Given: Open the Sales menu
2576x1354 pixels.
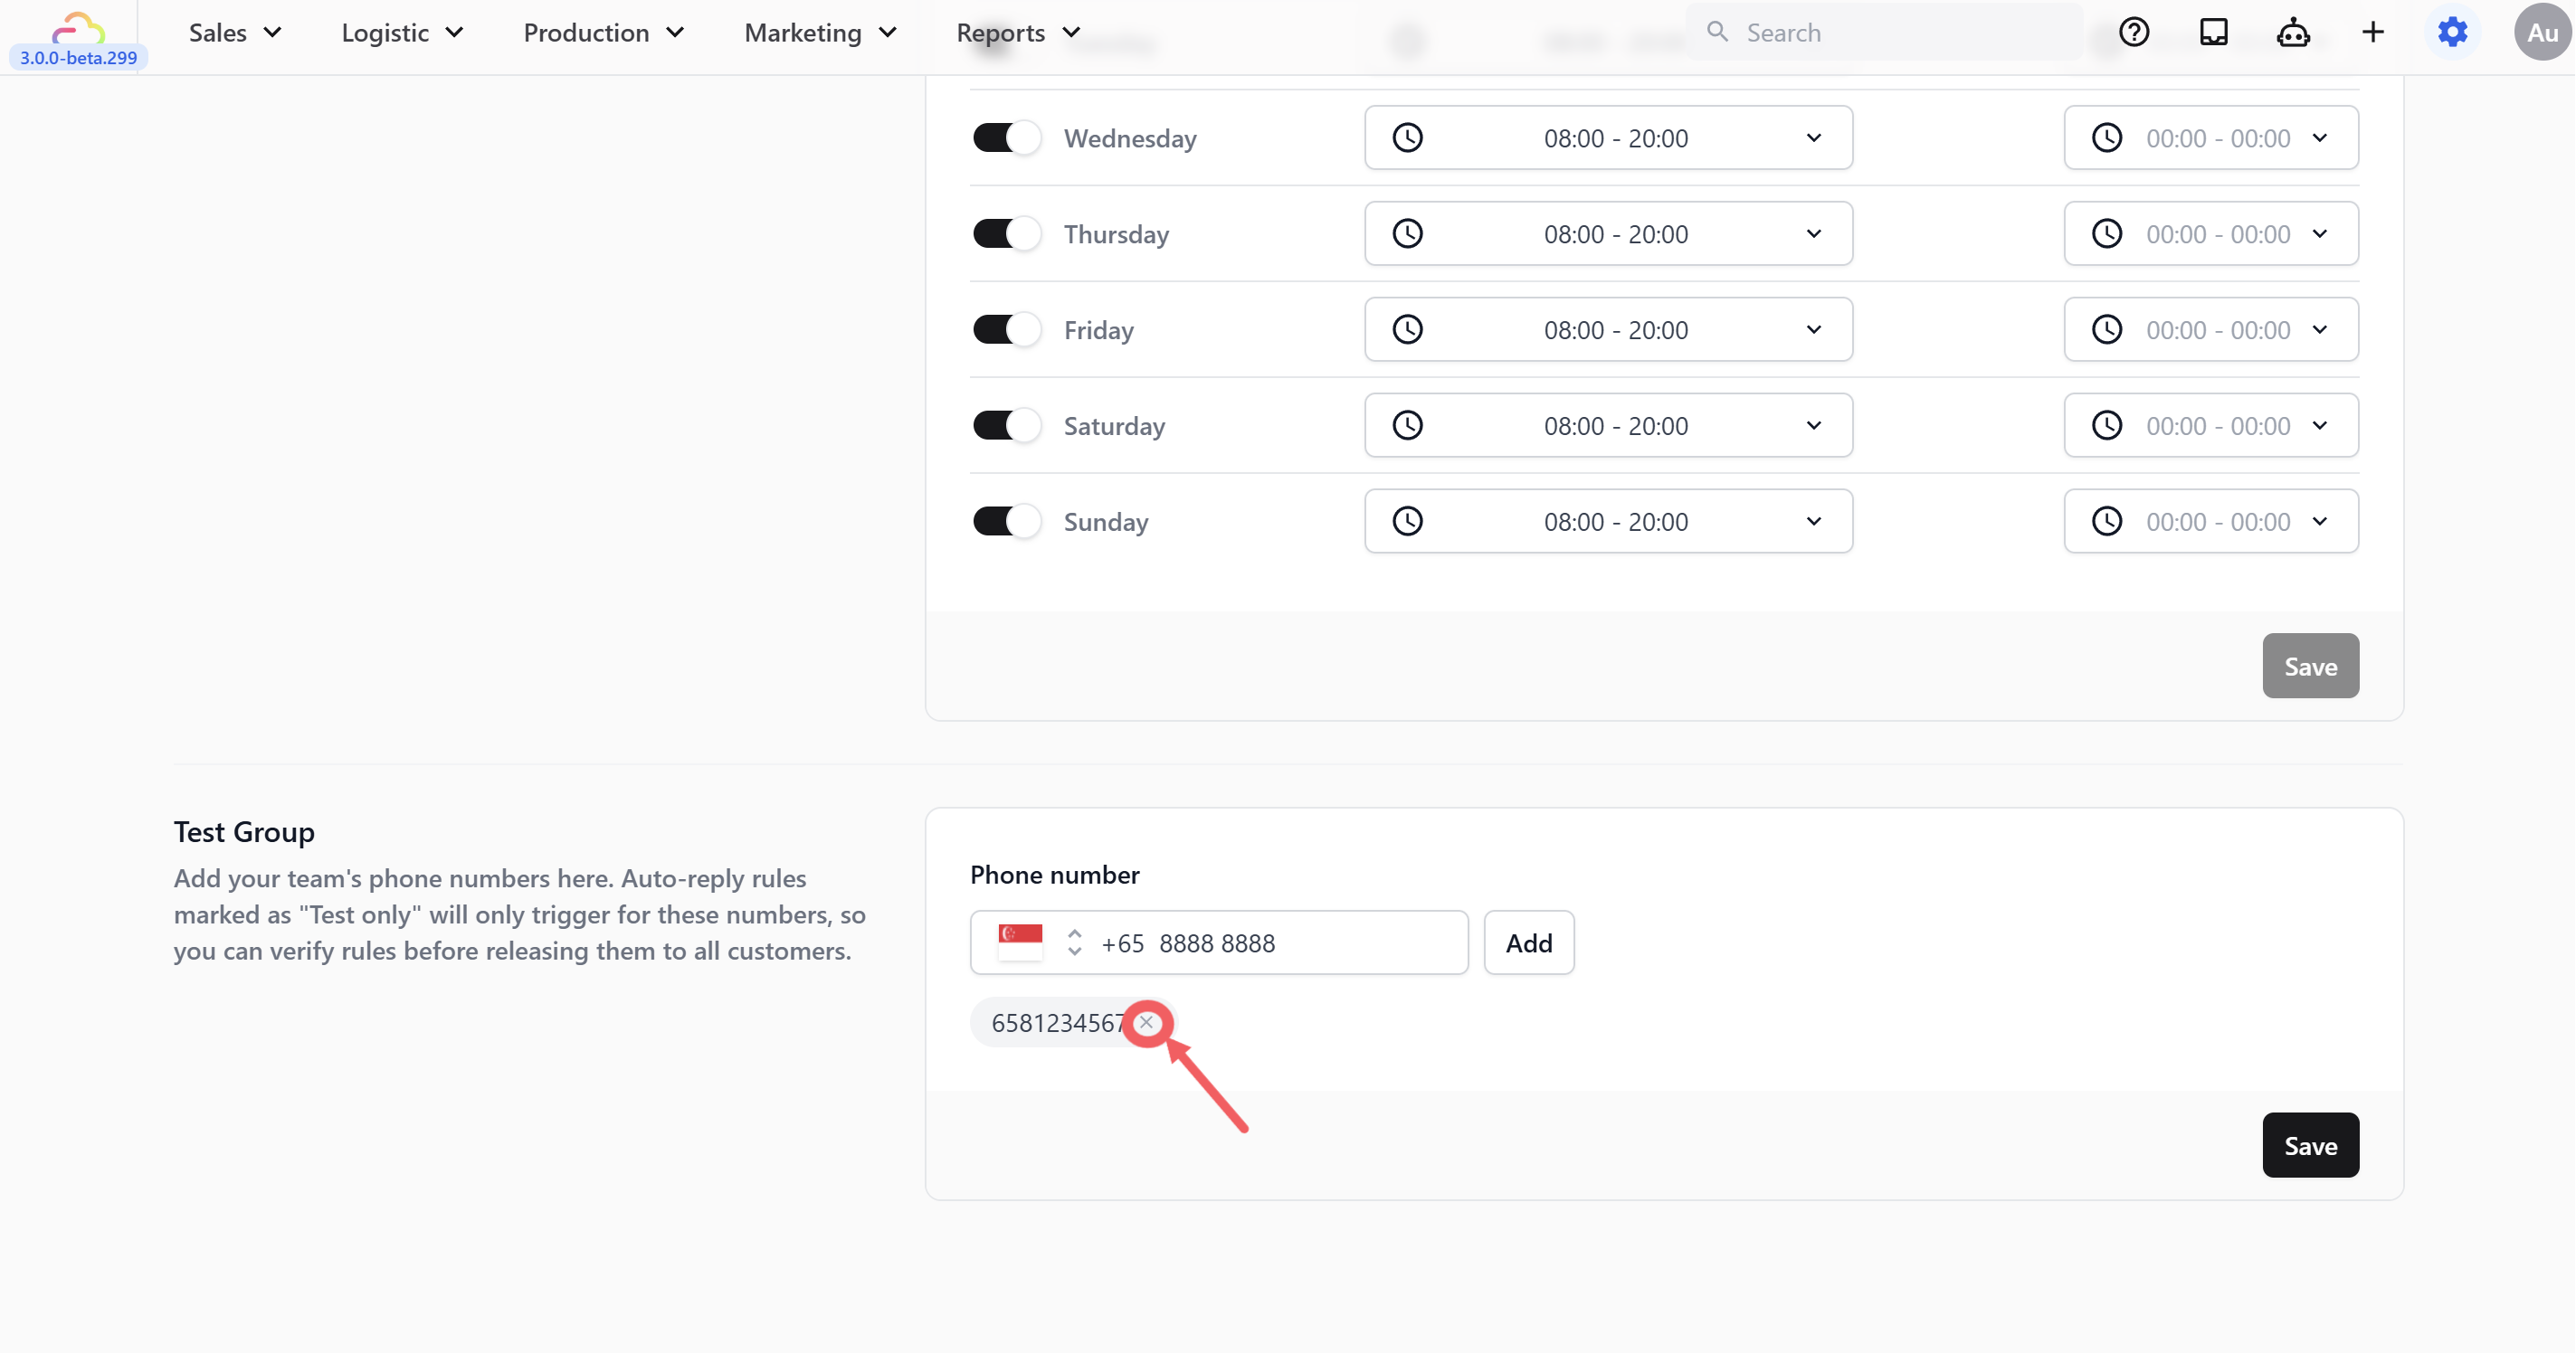Looking at the screenshot, I should click(x=235, y=33).
